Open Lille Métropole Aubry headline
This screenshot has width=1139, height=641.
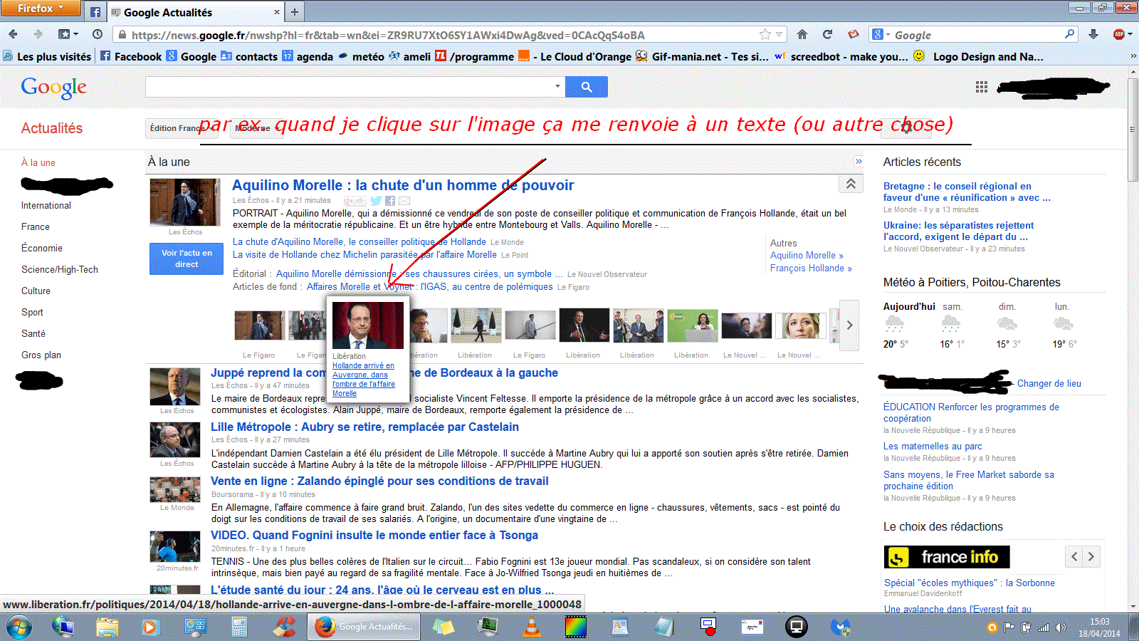(x=364, y=427)
